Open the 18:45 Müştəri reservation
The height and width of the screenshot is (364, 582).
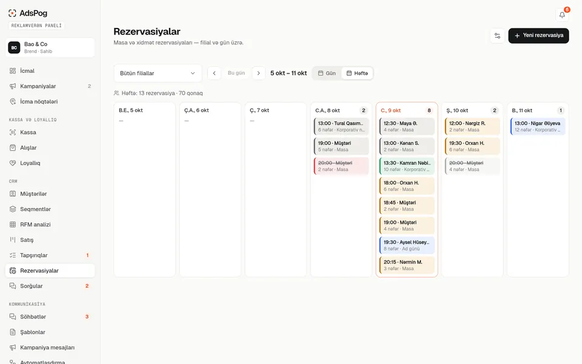click(x=407, y=206)
